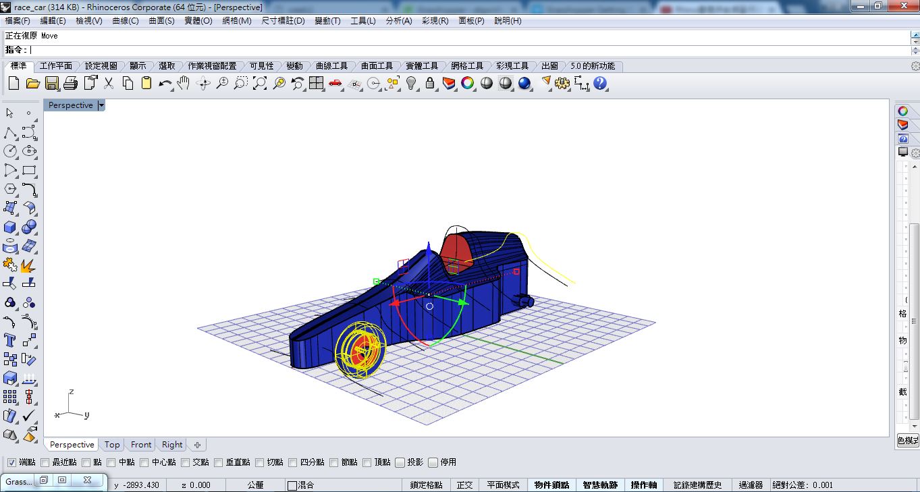Image resolution: width=920 pixels, height=492 pixels.
Task: Create a new file with New icon
Action: point(13,83)
